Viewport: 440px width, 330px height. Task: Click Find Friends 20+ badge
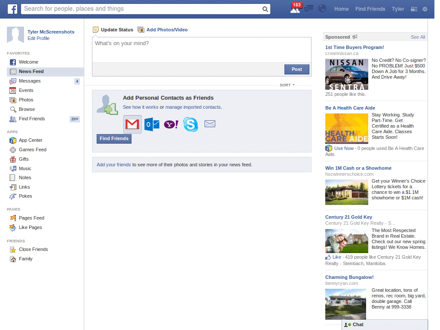click(x=75, y=119)
